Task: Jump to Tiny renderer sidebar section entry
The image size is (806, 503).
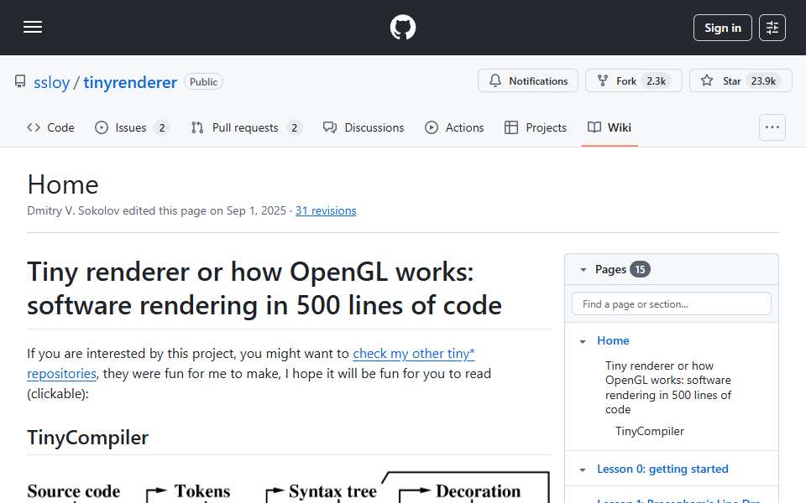Action: [x=667, y=387]
